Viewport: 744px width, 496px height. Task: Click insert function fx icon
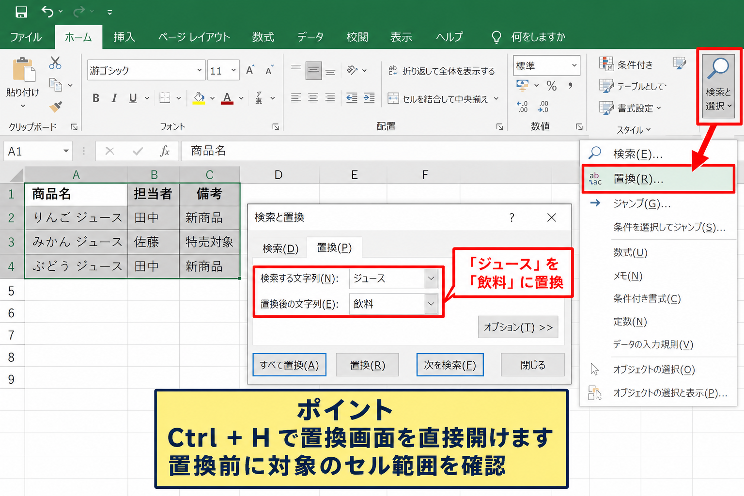tap(165, 151)
